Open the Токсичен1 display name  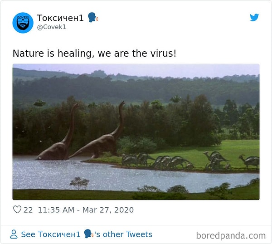click(x=60, y=18)
